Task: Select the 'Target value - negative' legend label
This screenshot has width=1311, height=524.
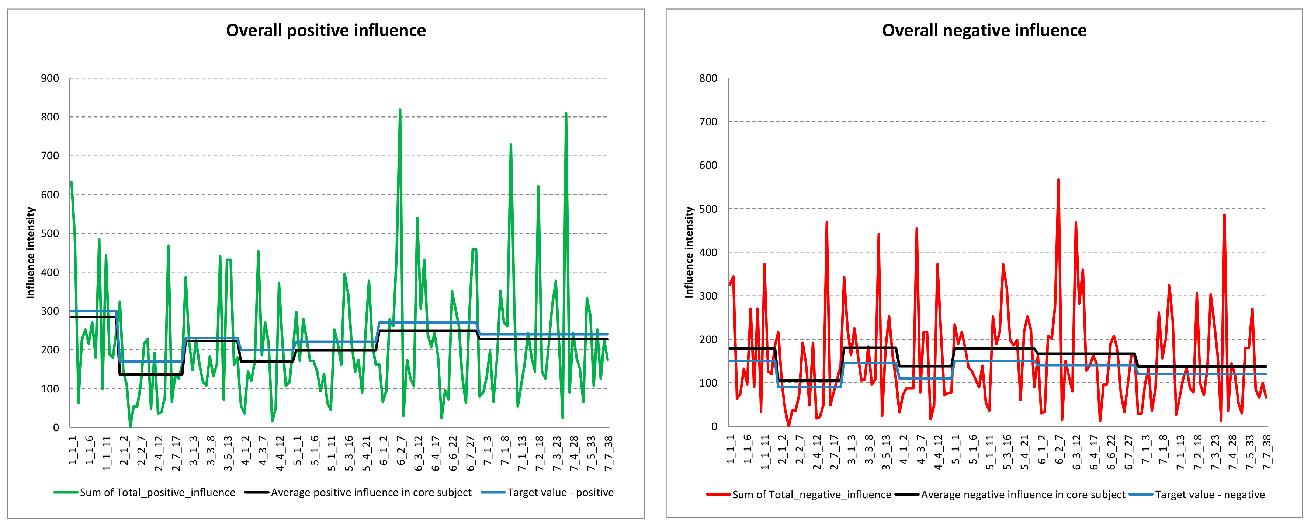Action: click(x=1210, y=495)
